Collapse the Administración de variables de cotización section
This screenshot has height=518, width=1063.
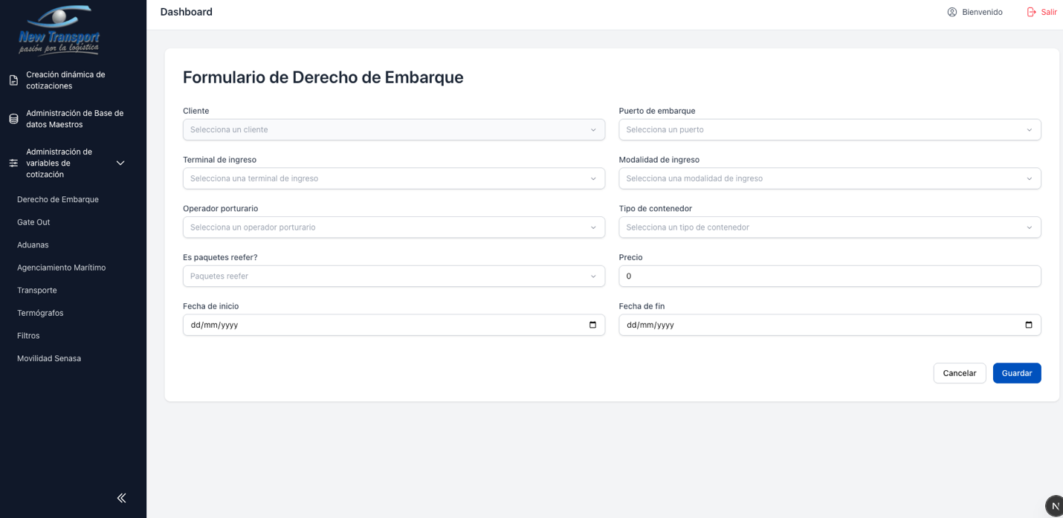coord(120,163)
